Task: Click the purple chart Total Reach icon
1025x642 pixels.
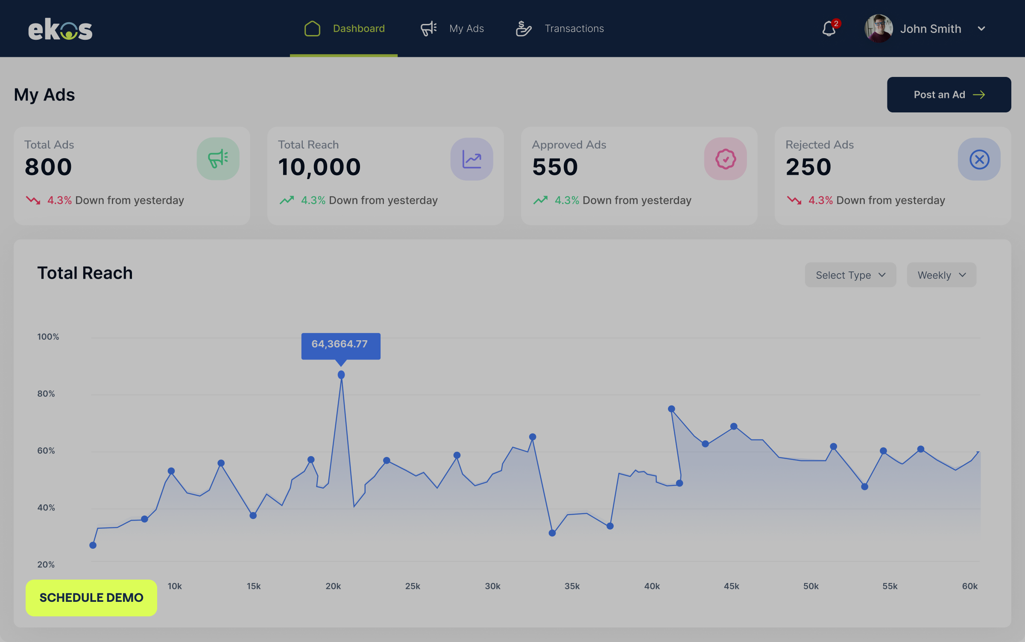Action: [471, 159]
